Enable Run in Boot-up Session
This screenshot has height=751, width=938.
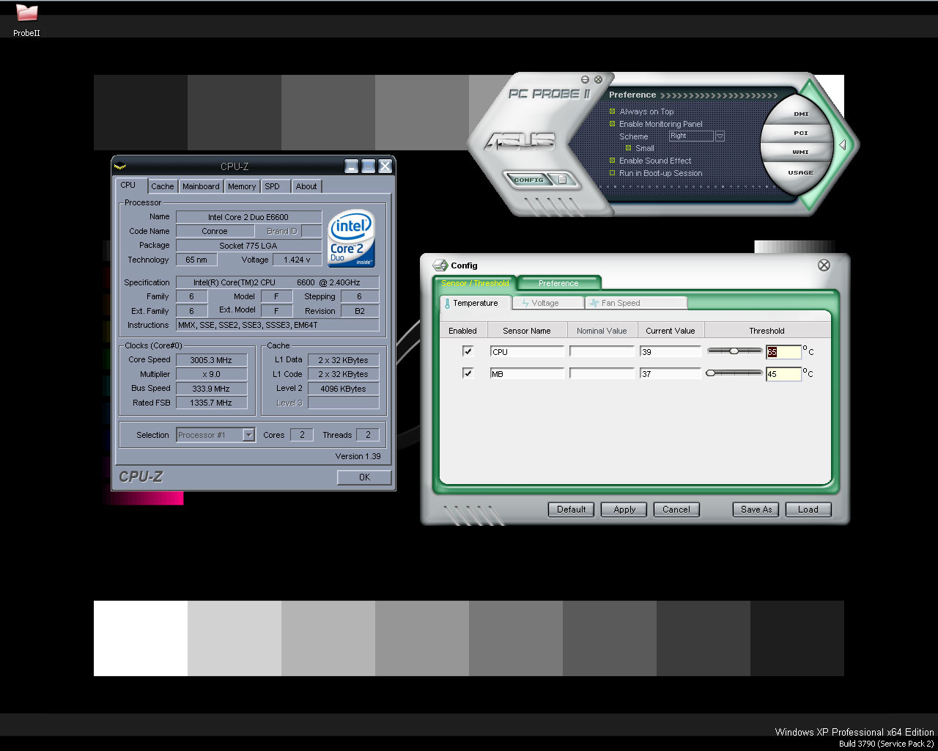pos(613,173)
